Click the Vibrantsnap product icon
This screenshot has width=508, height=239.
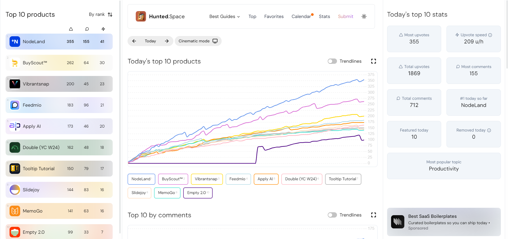click(x=15, y=84)
